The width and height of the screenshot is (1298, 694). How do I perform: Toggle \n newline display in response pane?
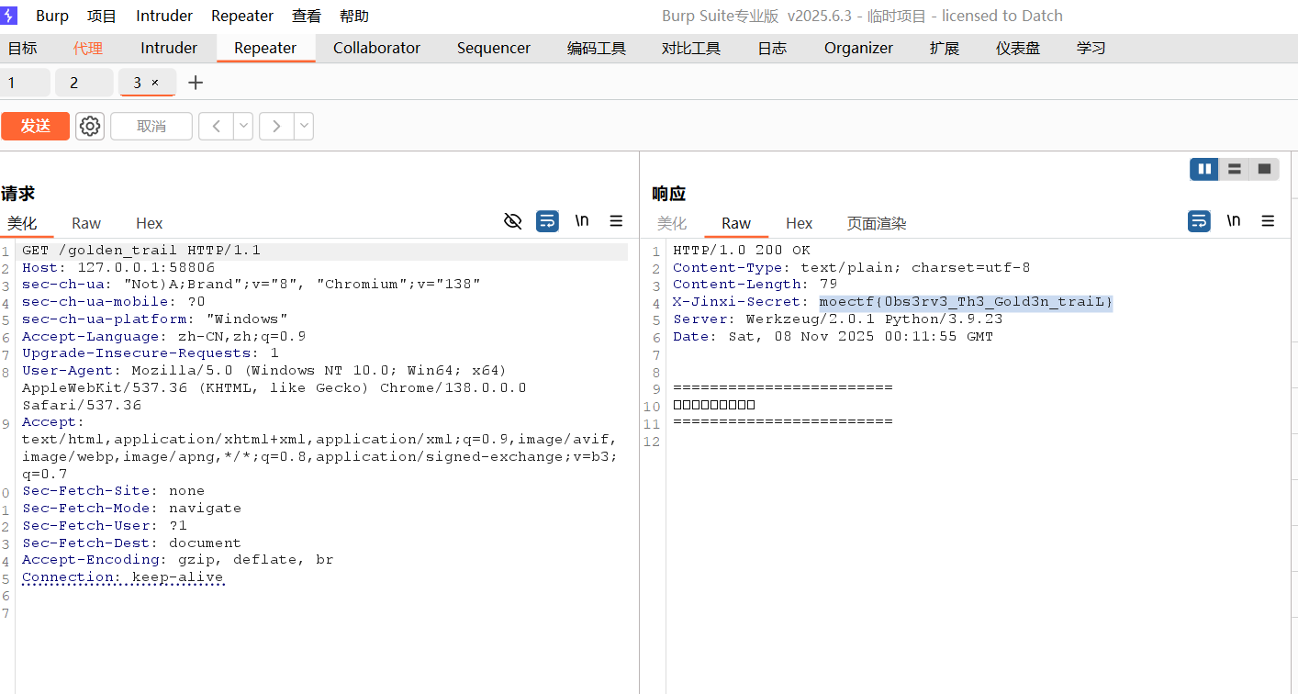coord(1234,220)
